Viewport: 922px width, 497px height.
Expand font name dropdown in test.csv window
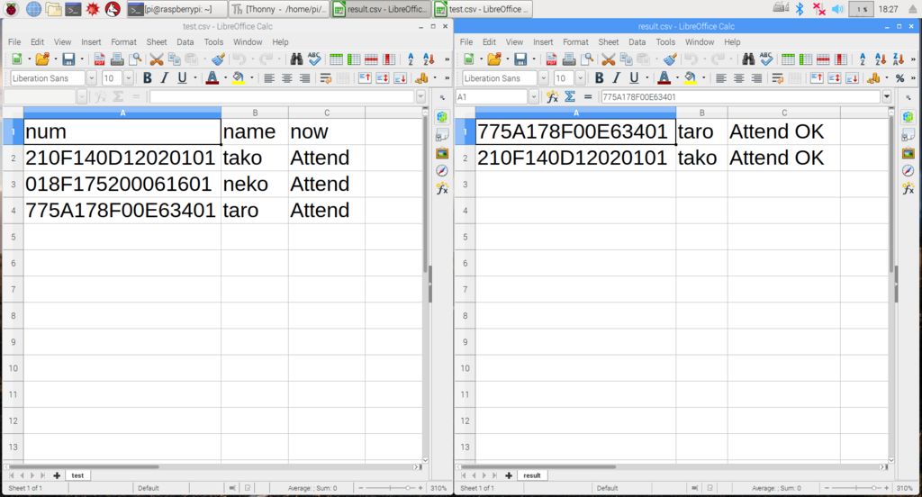[92, 78]
